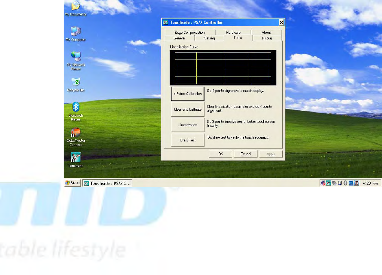Click 'Clear linearization parameter' description text

click(x=239, y=108)
